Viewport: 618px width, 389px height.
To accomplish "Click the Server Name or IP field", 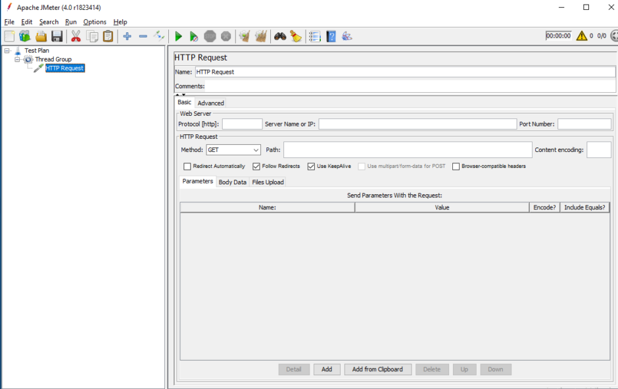I will pos(417,124).
